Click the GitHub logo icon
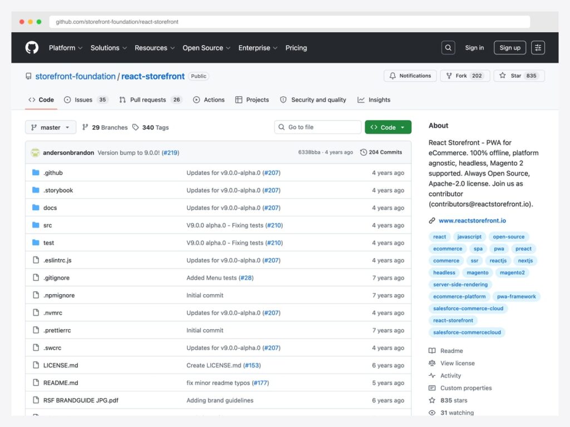The height and width of the screenshot is (427, 570). pos(32,48)
